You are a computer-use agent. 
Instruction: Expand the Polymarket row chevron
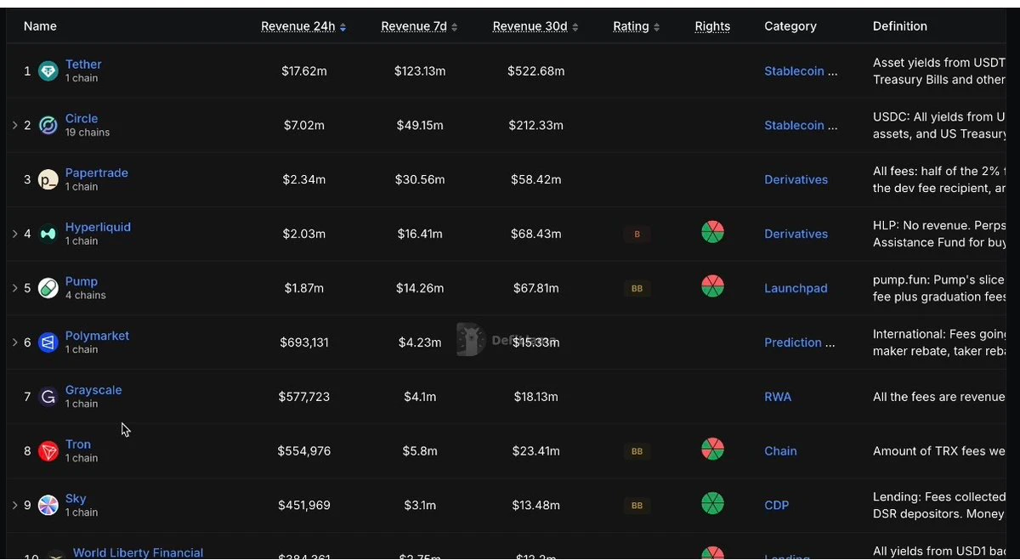[x=14, y=342]
